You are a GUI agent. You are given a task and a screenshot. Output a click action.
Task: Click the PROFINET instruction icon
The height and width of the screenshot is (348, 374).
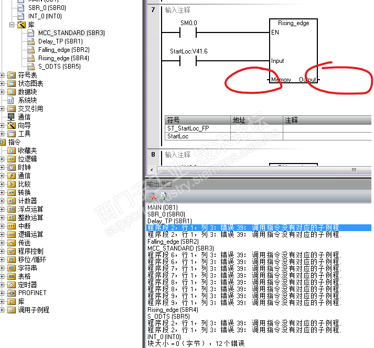click(11, 293)
